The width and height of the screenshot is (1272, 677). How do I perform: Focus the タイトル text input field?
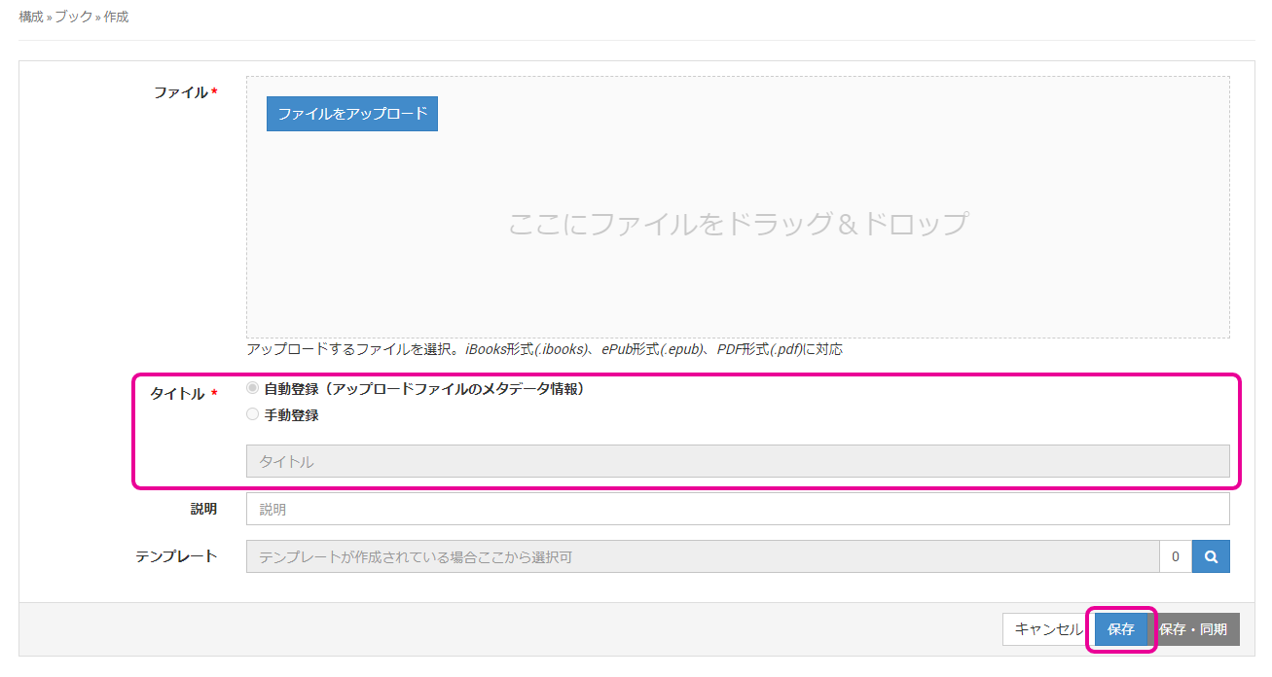[737, 461]
